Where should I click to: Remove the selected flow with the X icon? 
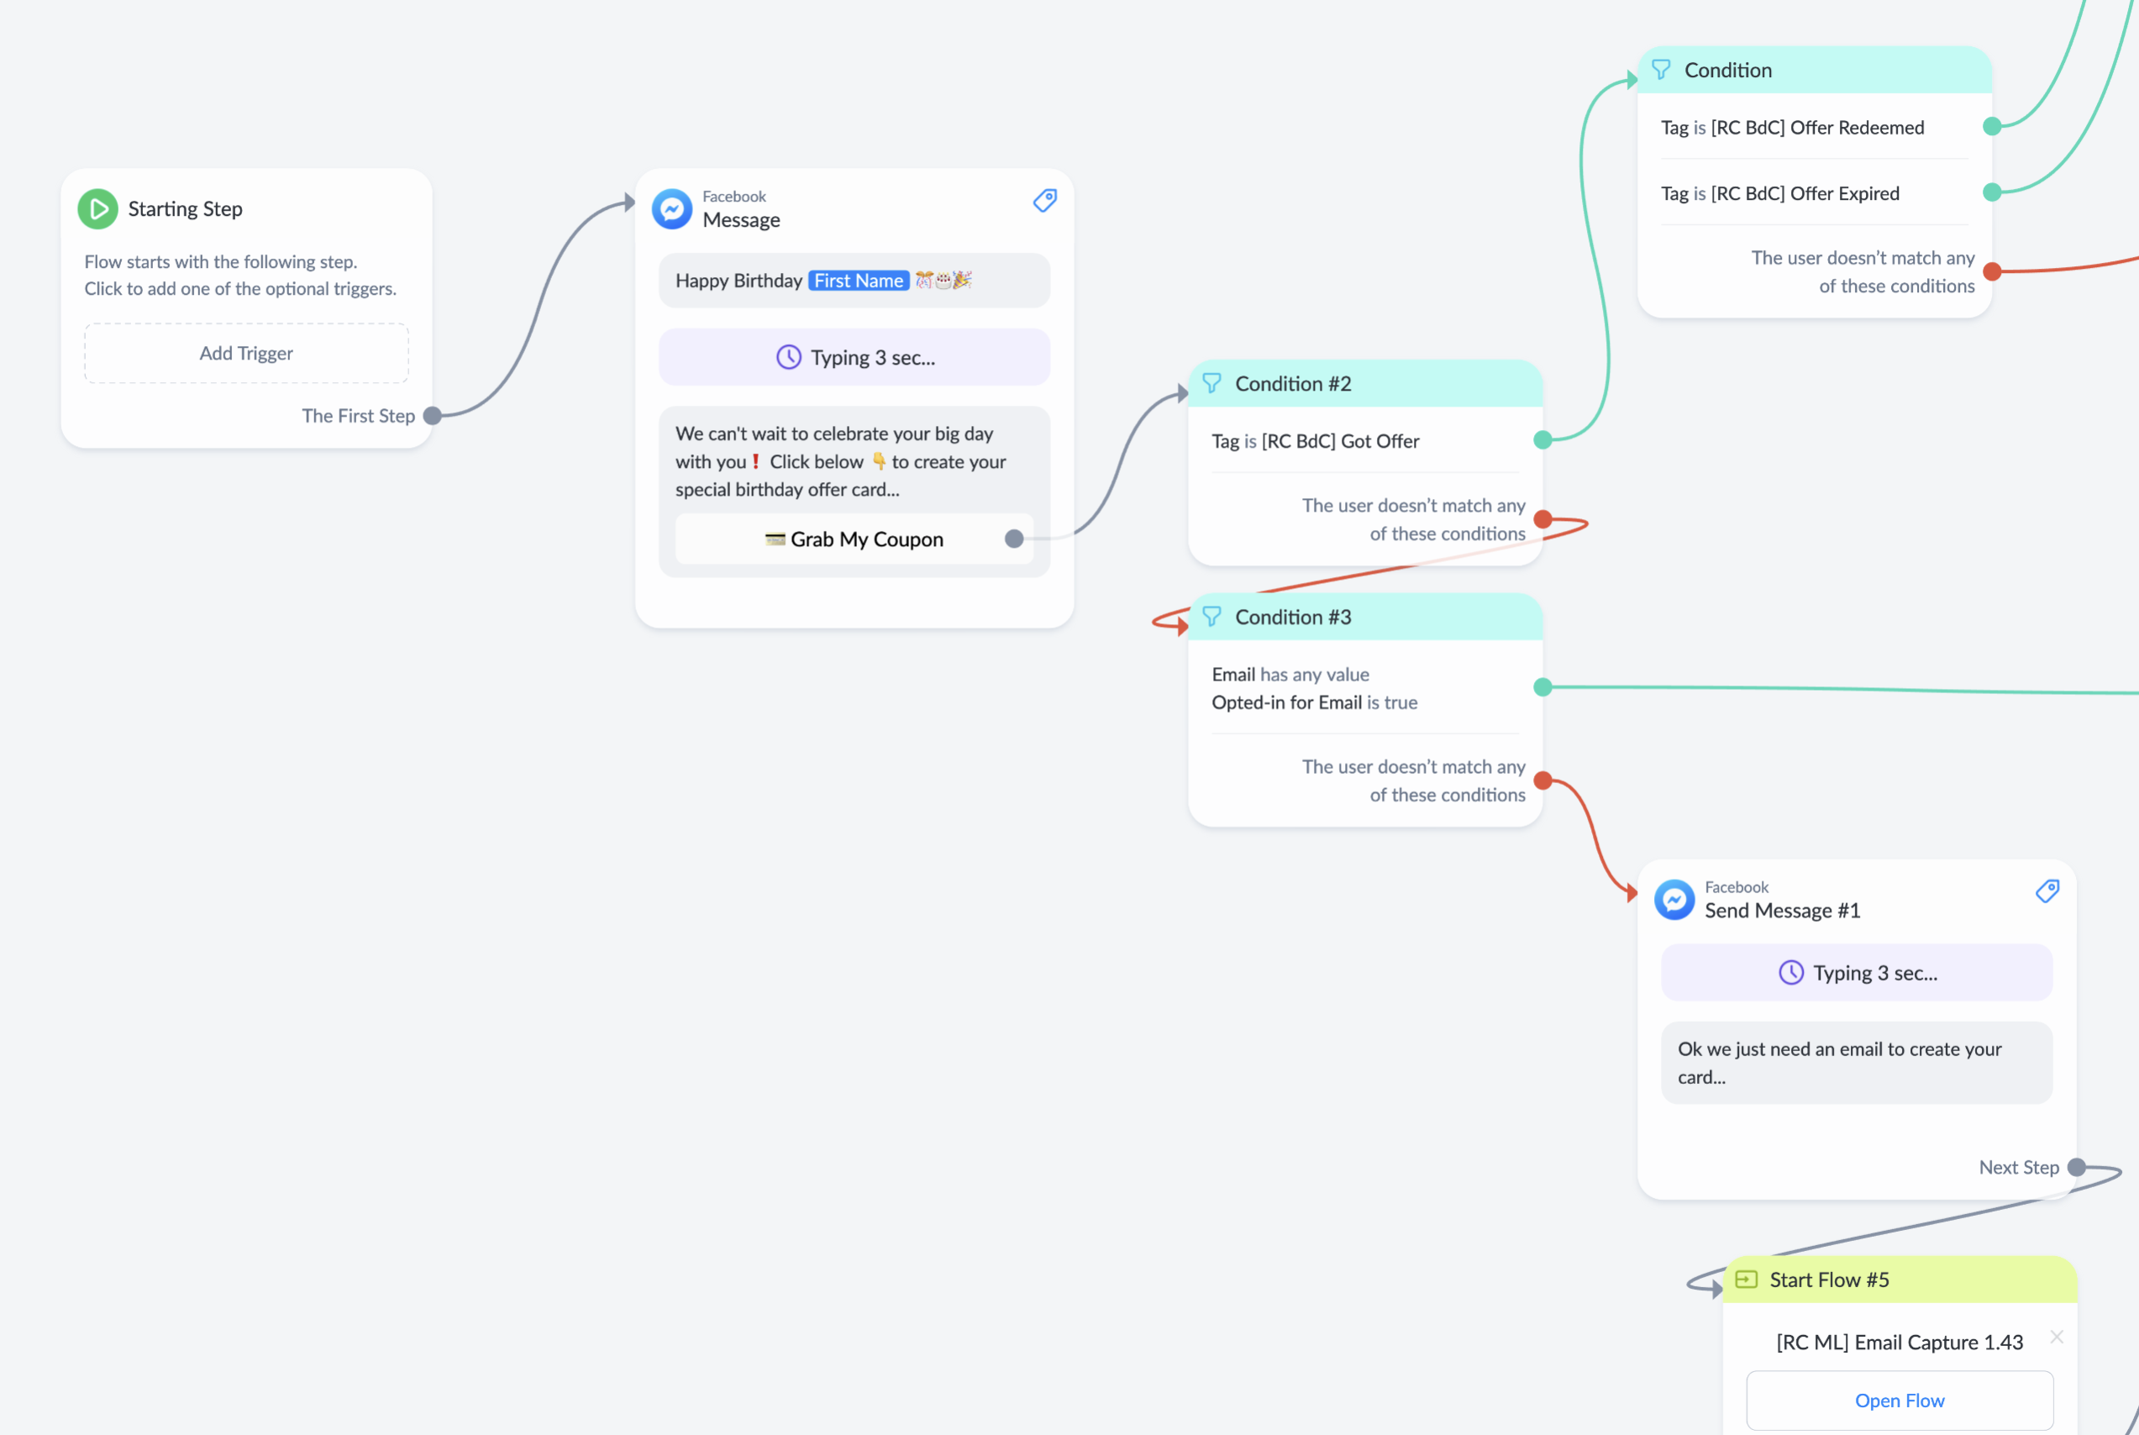(2057, 1337)
